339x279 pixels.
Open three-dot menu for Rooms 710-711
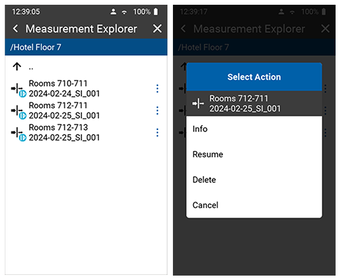(157, 89)
